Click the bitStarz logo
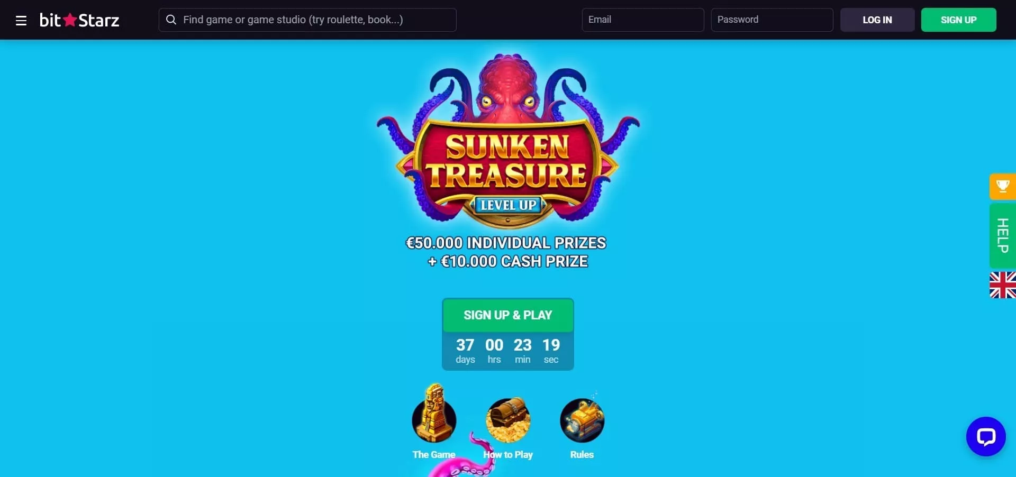Image resolution: width=1016 pixels, height=477 pixels. (x=79, y=20)
